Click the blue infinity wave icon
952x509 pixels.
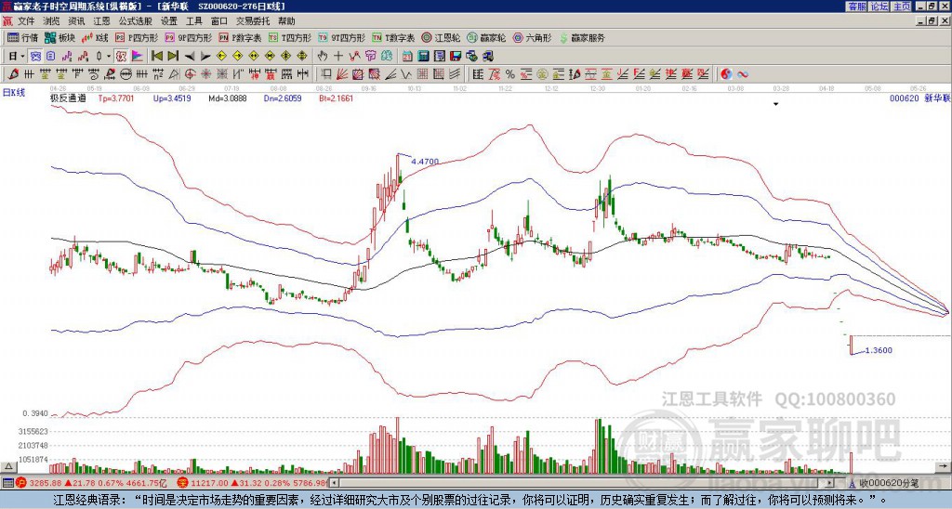[x=743, y=74]
